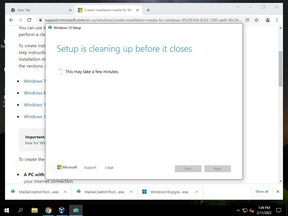Click the Next button in Setup
Screen dimensions: 288x216
pos(218,169)
